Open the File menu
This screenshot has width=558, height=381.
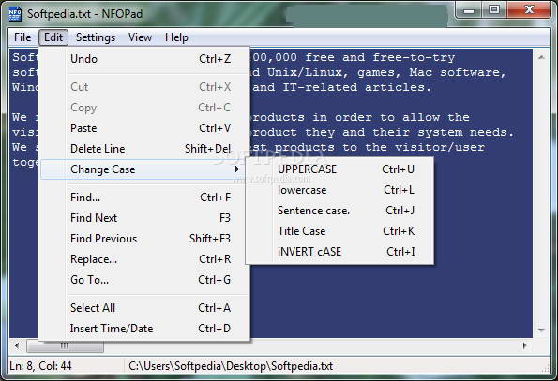(23, 37)
